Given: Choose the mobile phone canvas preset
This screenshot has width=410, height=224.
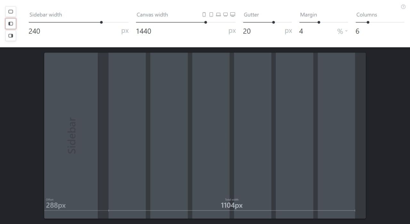Looking at the screenshot, I should 204,14.
